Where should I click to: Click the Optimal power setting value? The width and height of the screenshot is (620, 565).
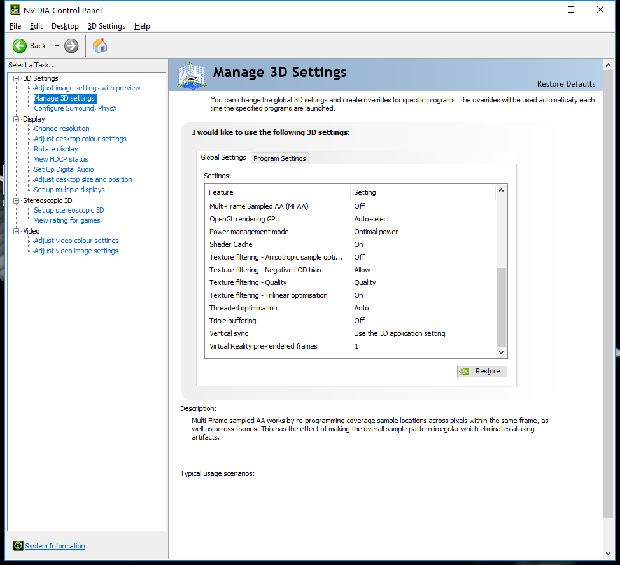click(x=376, y=232)
